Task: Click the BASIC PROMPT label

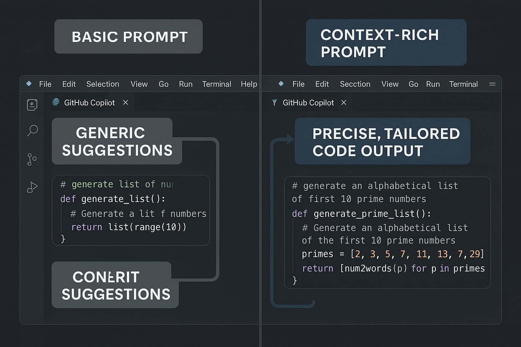Action: [129, 37]
